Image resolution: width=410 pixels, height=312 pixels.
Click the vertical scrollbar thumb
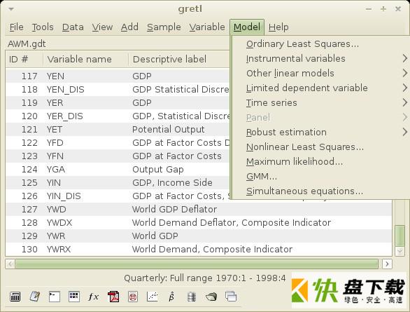click(x=400, y=236)
